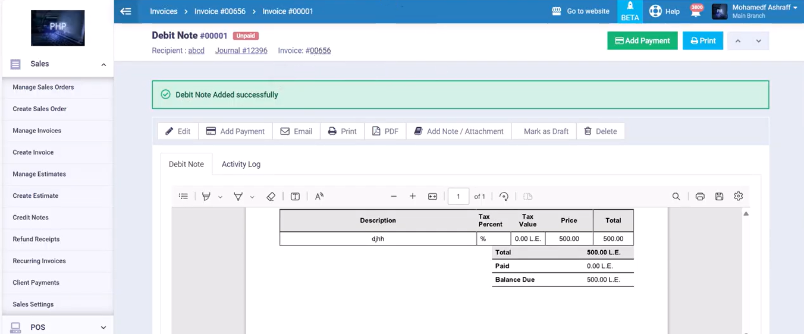This screenshot has width=804, height=334.
Task: Click the sidebar collapse arrow icon
Action: pos(125,11)
